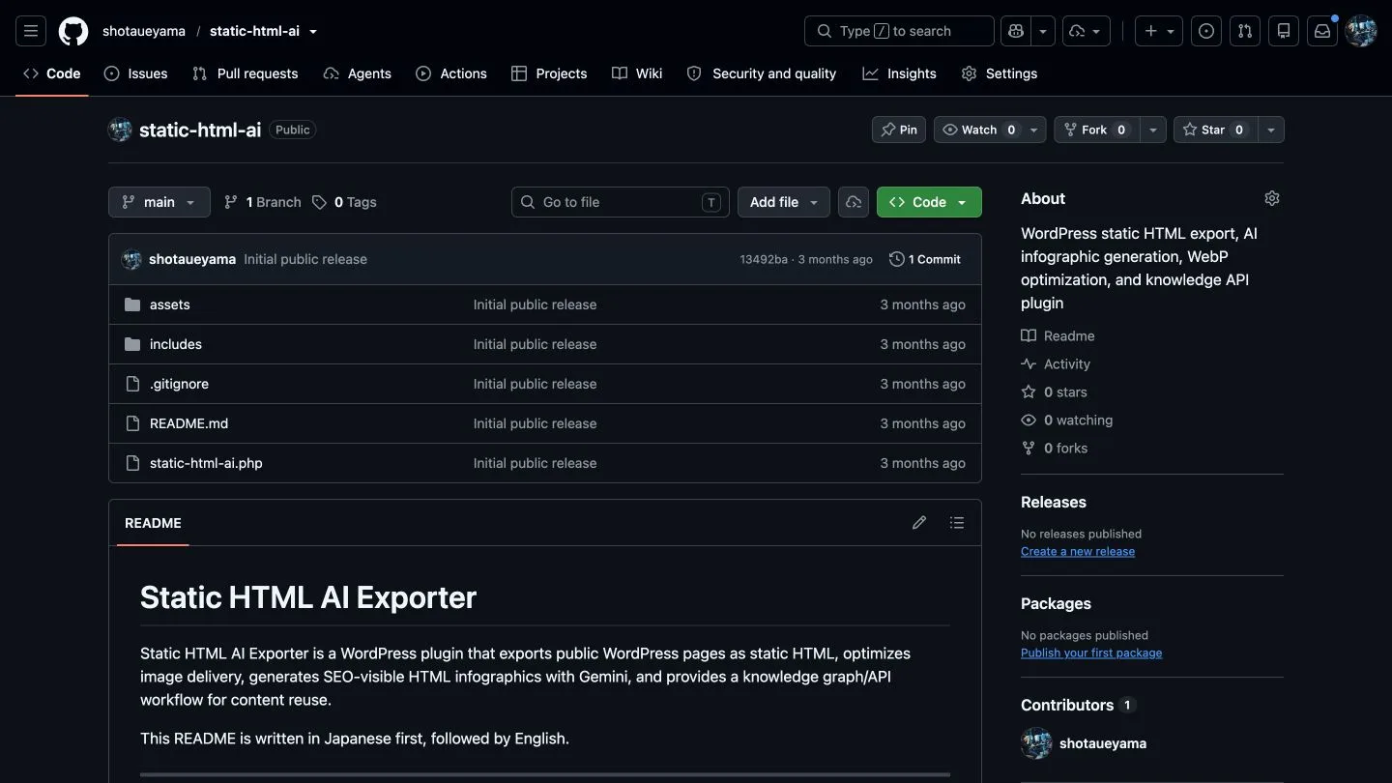Open the Actions tab

tap(451, 73)
